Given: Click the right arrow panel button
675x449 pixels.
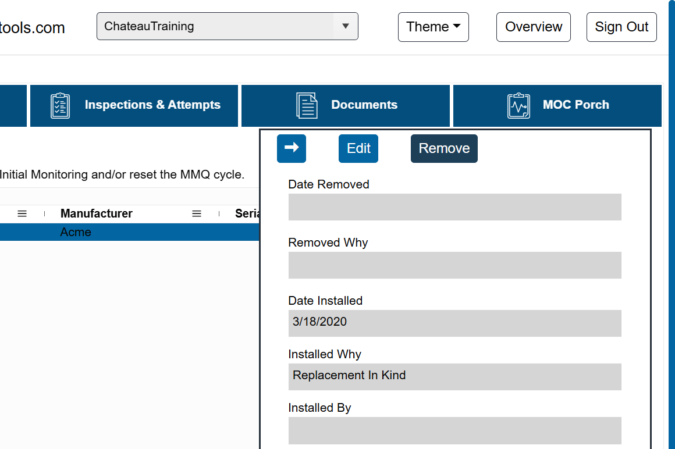Looking at the screenshot, I should [292, 148].
